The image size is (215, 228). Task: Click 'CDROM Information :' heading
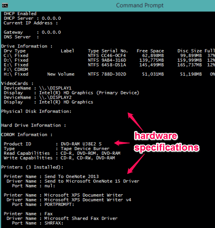click(27, 135)
